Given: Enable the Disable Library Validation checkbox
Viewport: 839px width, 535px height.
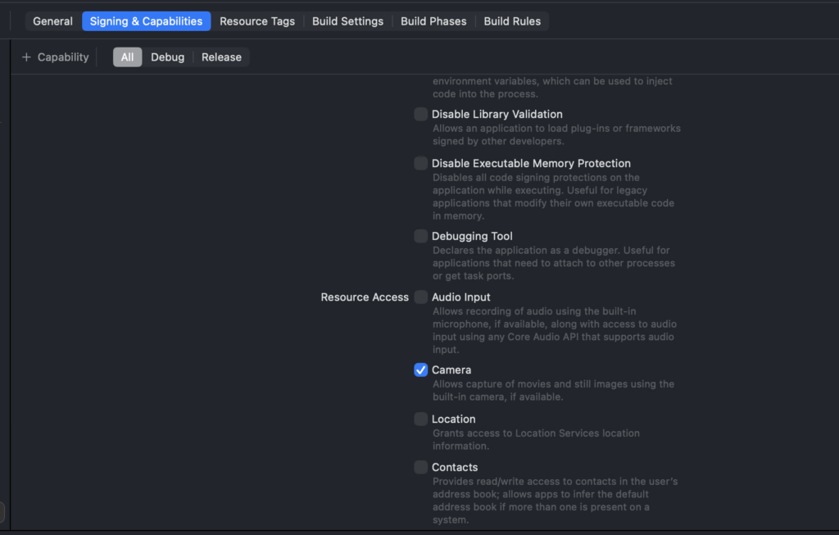Looking at the screenshot, I should tap(421, 115).
